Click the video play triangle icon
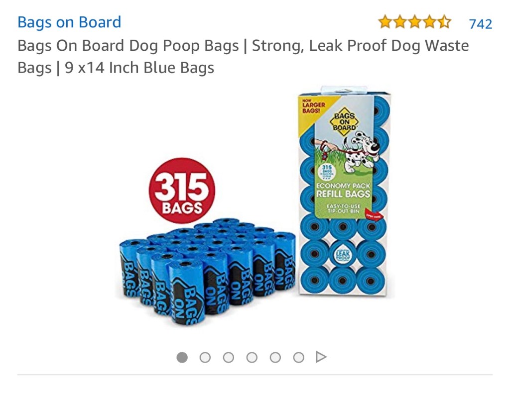Viewport: 510px width, 397px height. click(321, 357)
